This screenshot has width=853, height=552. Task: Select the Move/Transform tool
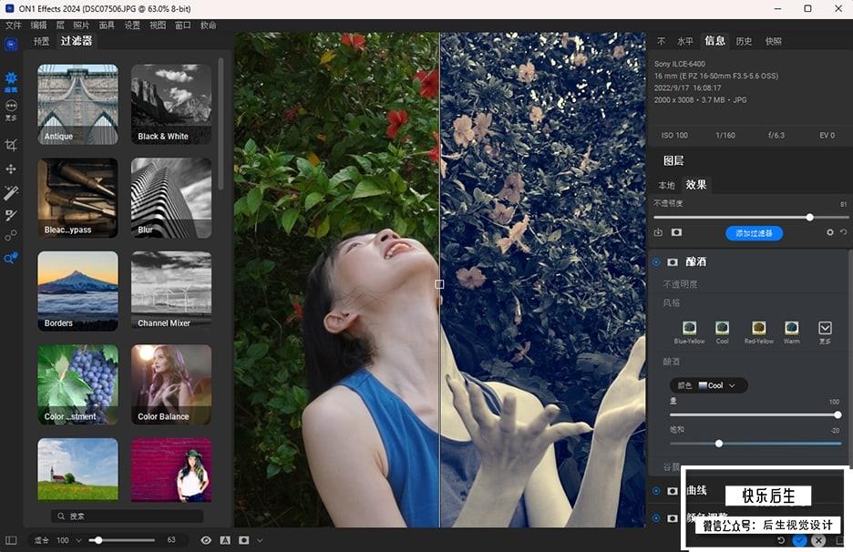(x=11, y=169)
